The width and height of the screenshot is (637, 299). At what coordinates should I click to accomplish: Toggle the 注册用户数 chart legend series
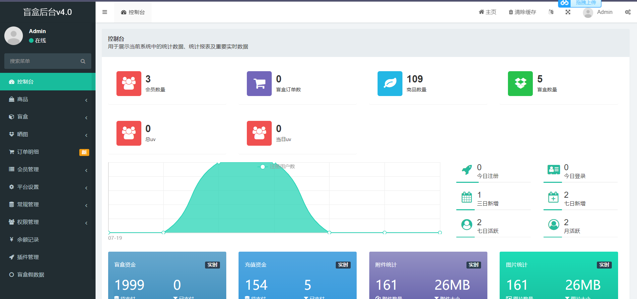tap(276, 167)
